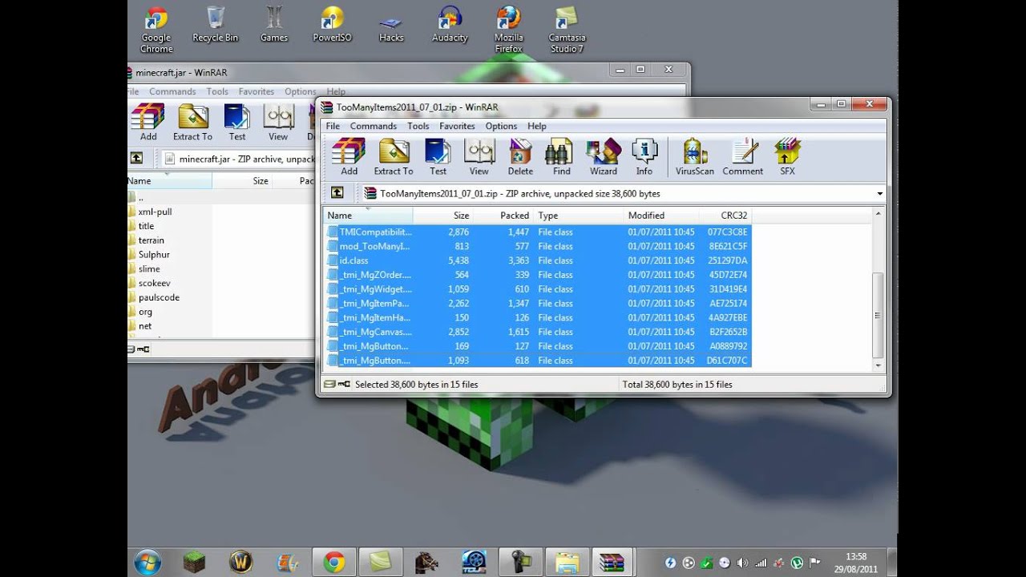Select the TMICompatibilit... file row
The height and width of the screenshot is (577, 1026).
pyautogui.click(x=537, y=232)
